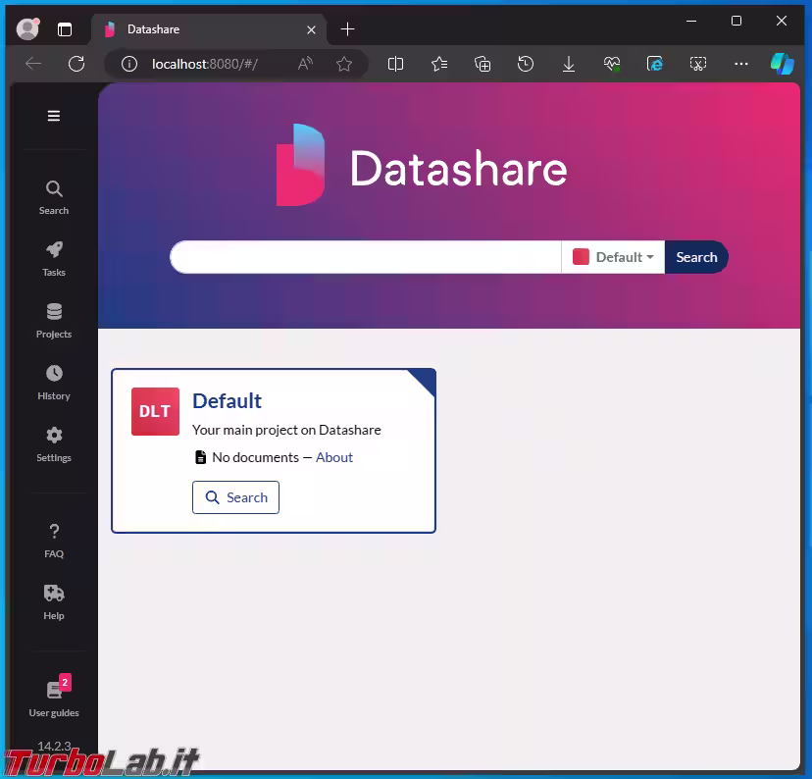The image size is (812, 779).
Task: Select the Datashare browser tab
Action: tap(208, 29)
